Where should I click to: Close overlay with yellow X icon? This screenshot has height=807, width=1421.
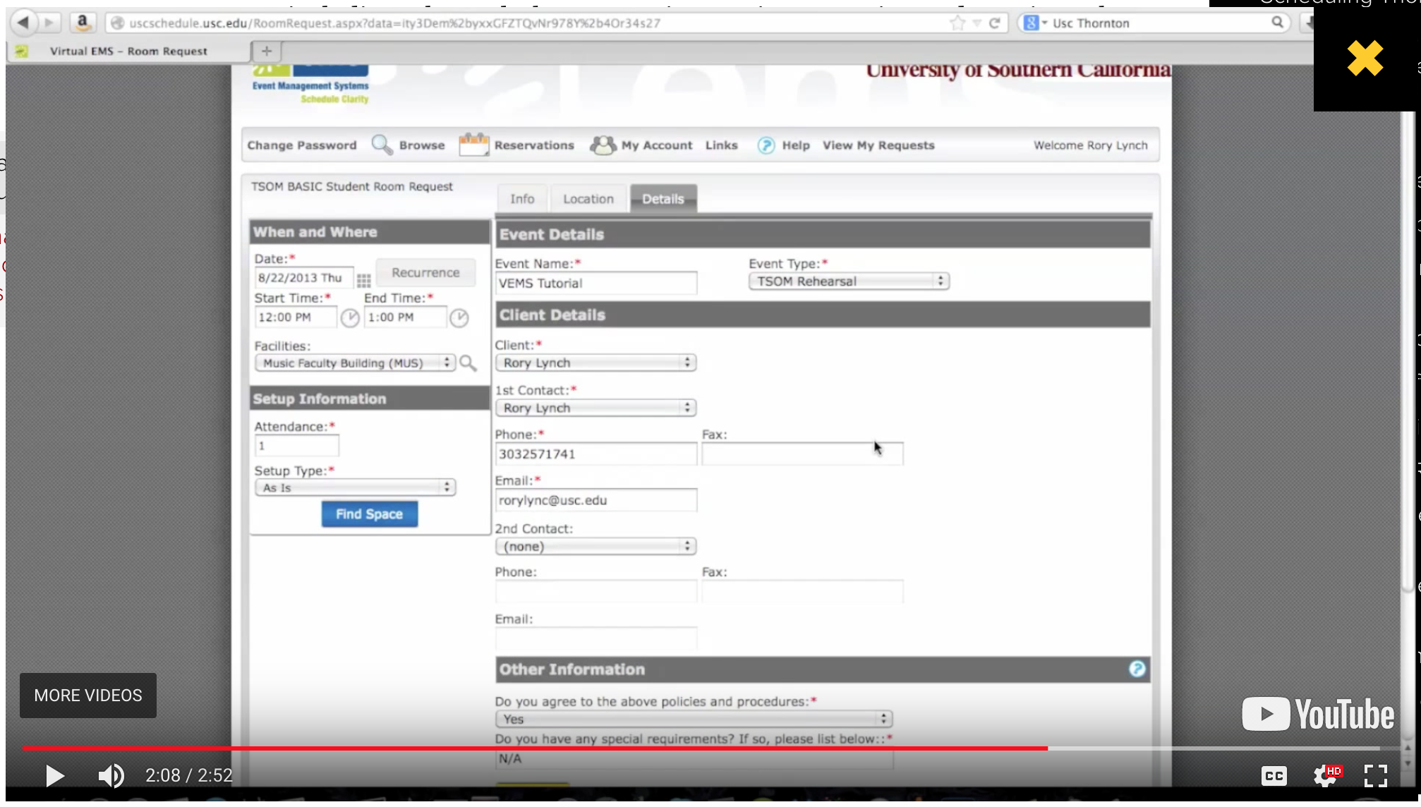1365,58
